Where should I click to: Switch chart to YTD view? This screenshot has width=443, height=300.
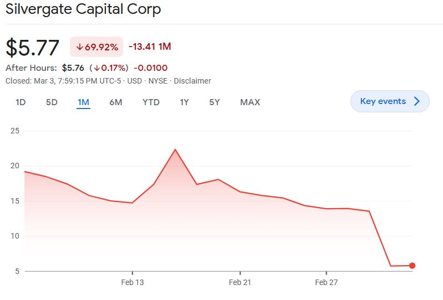[x=151, y=102]
